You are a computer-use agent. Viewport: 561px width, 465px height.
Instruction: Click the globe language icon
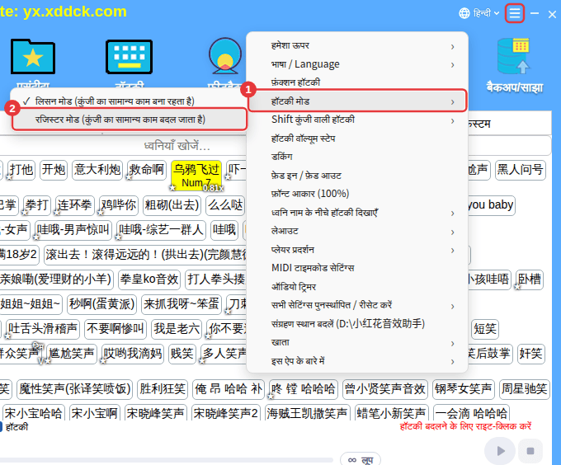pos(464,13)
